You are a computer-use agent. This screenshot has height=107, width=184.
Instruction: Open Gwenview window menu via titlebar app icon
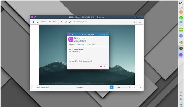32,17
